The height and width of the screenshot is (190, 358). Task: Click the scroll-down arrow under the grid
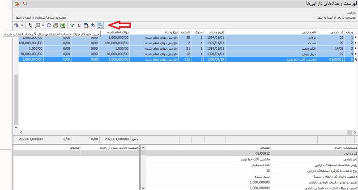coord(16,127)
